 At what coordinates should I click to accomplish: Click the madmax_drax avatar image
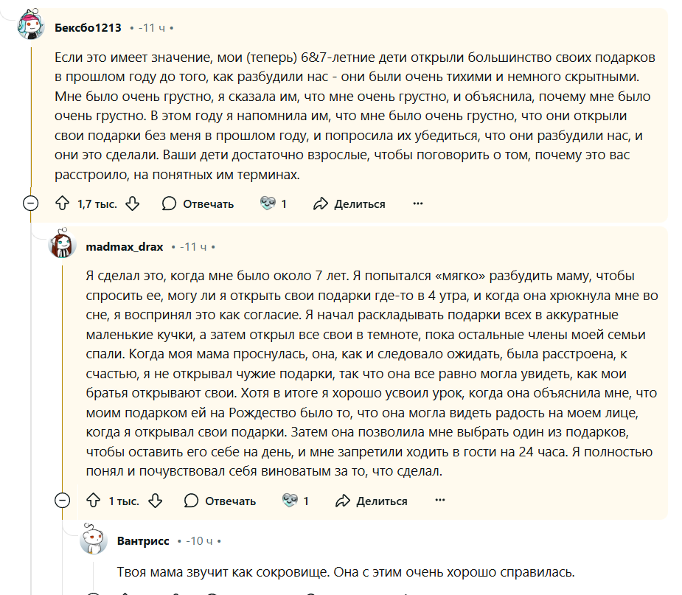click(62, 243)
